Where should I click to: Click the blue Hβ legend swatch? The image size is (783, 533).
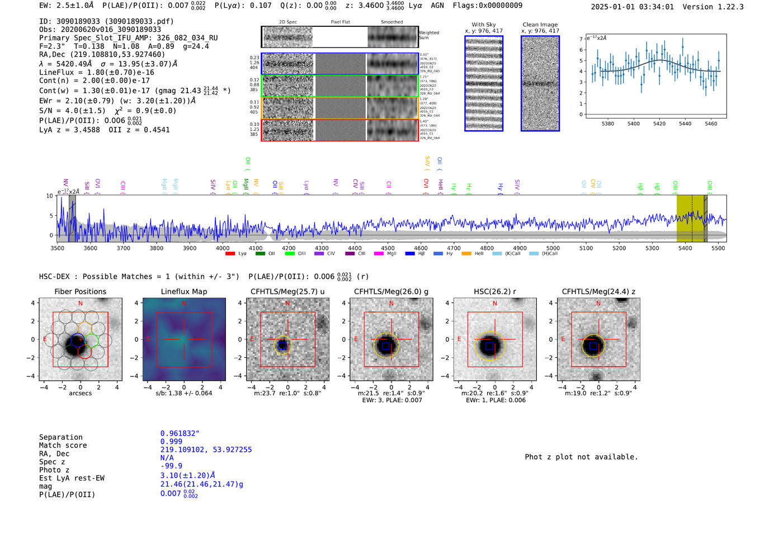pos(410,254)
